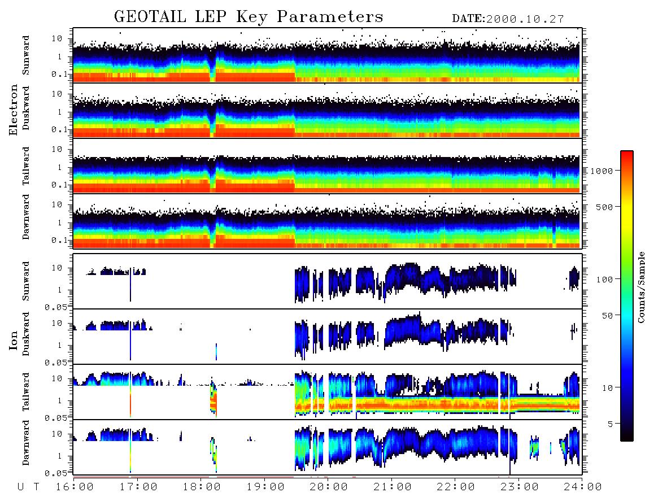Click the "GEOTAIL LEP Key Parameters" title
This screenshot has width=645, height=497.
tap(249, 16)
